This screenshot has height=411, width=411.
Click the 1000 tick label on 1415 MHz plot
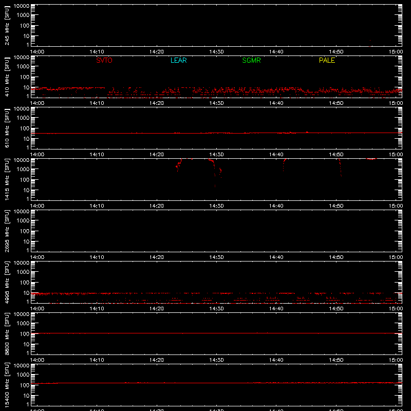click(23, 169)
